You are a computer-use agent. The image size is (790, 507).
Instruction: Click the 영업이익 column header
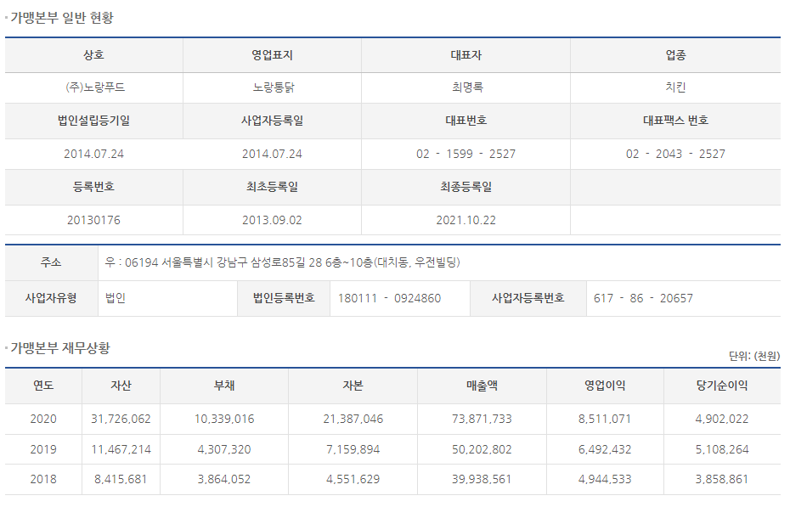click(x=605, y=386)
